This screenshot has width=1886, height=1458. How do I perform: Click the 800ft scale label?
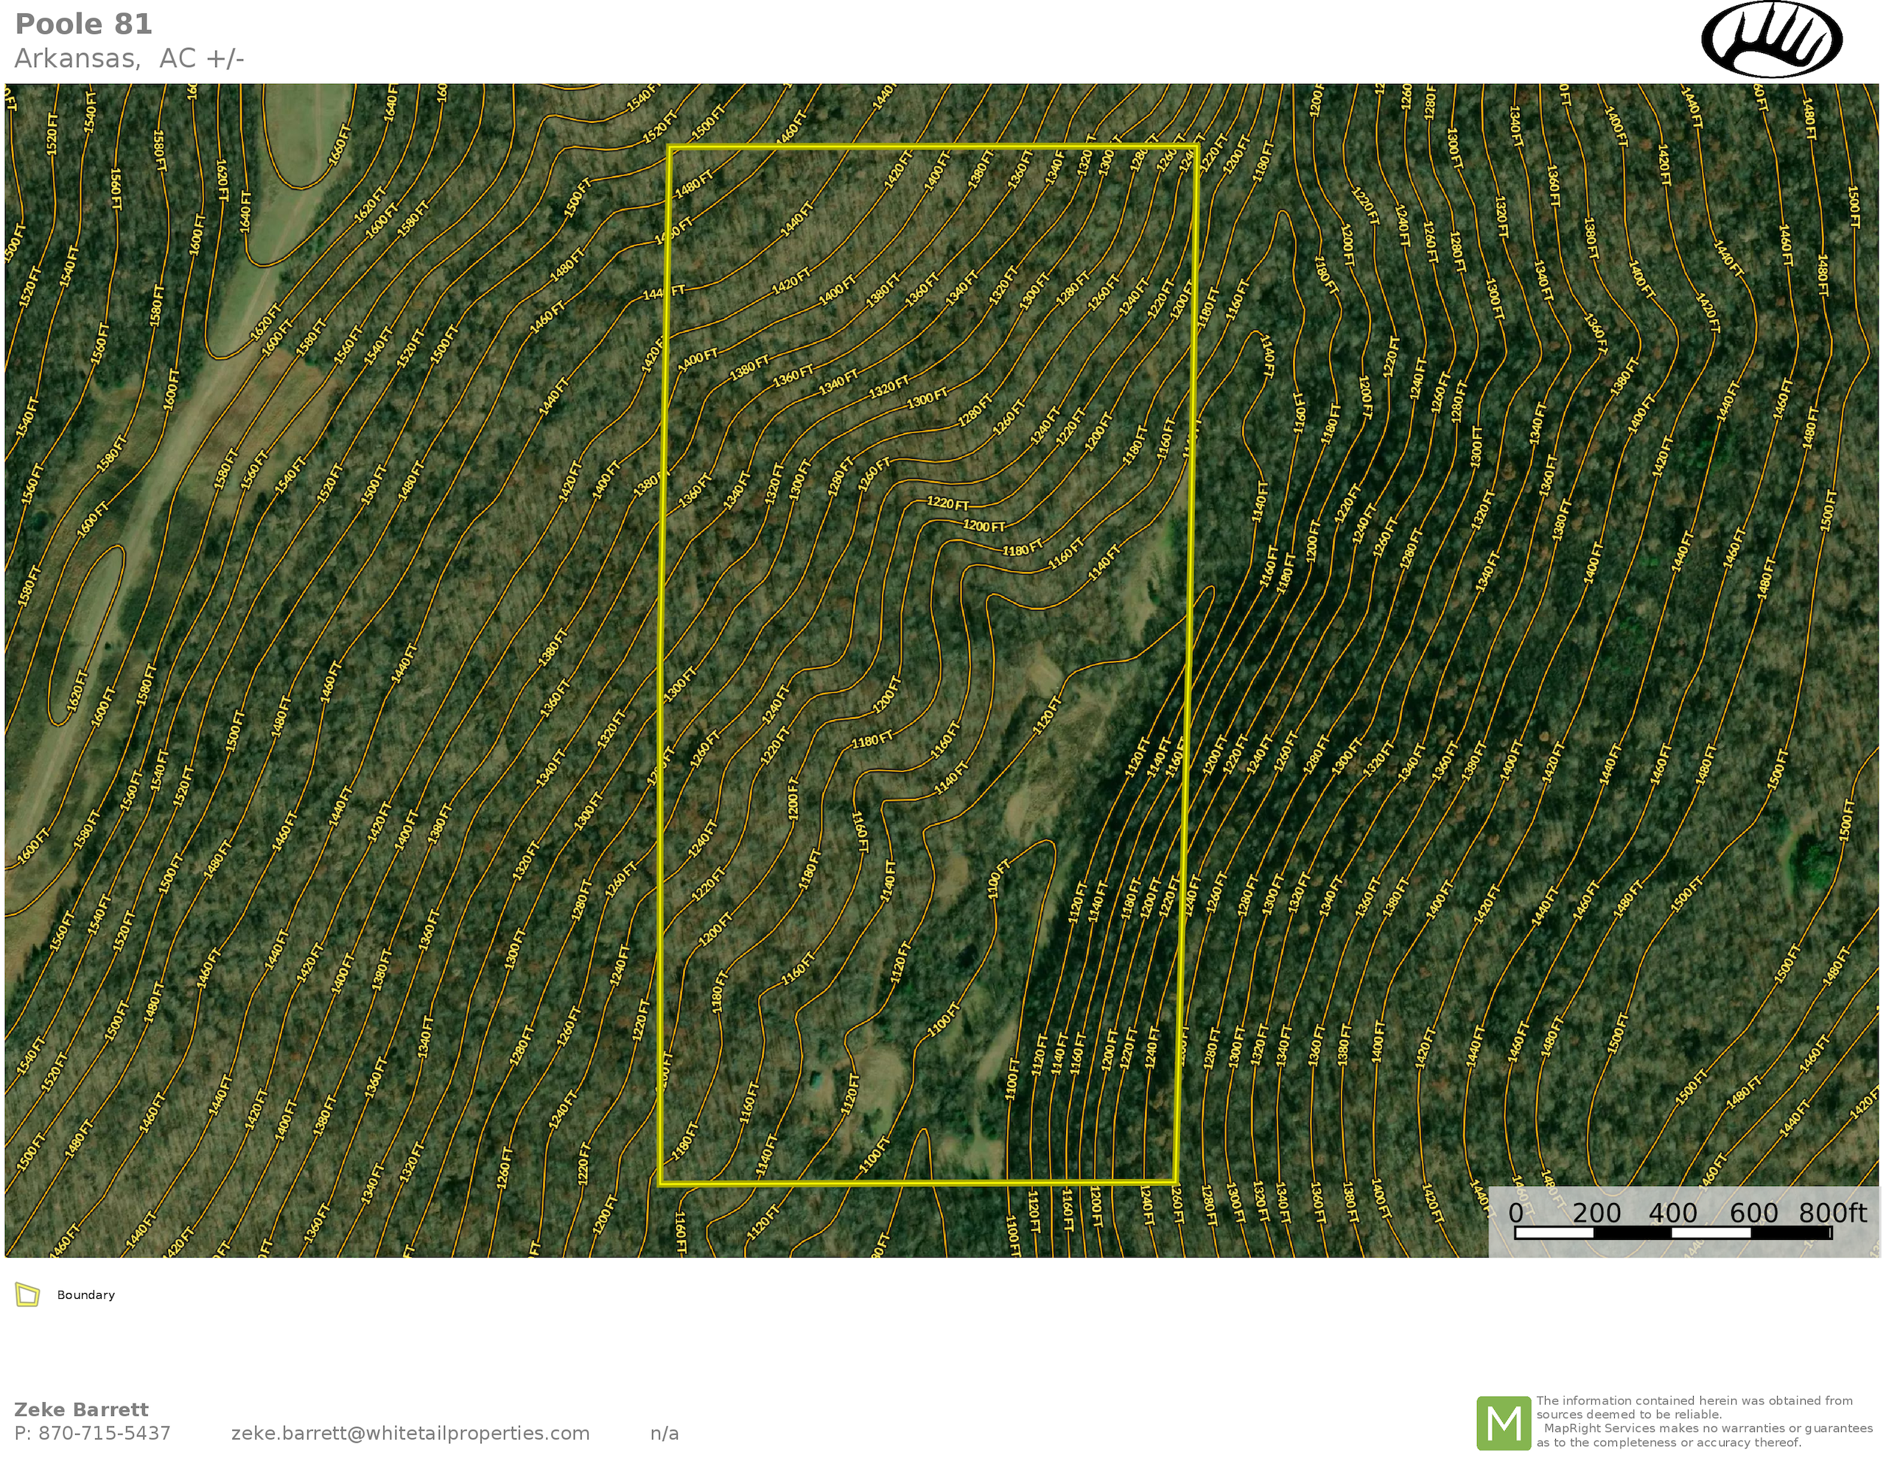(1832, 1213)
